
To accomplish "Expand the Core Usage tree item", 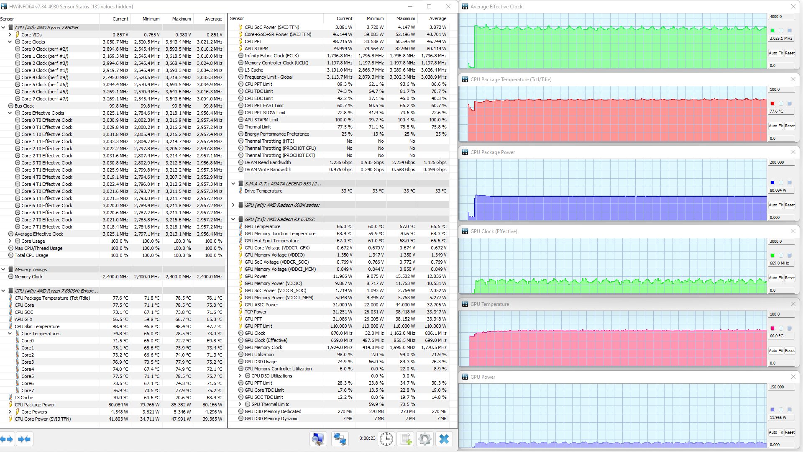I will pos(10,241).
